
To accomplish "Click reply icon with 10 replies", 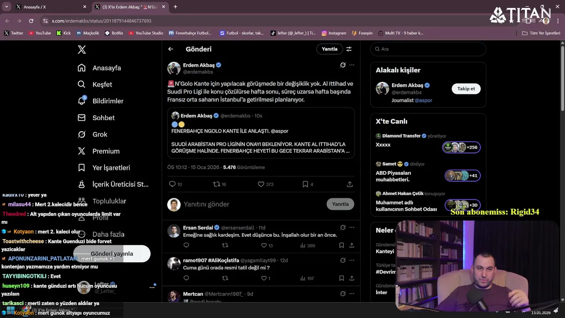I will click(x=173, y=184).
